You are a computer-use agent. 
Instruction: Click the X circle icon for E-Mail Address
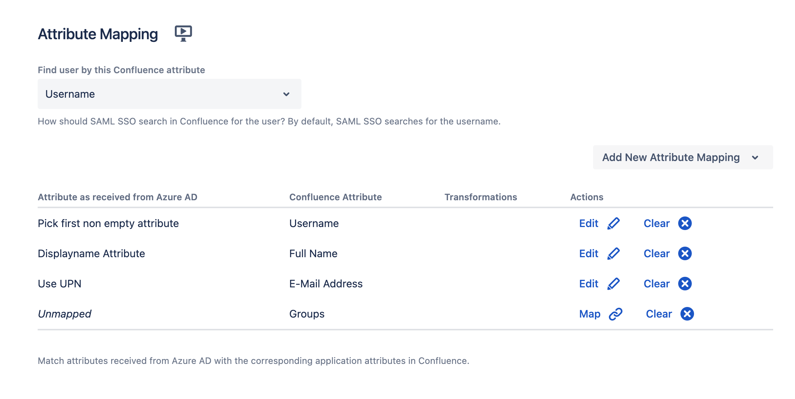[685, 284]
